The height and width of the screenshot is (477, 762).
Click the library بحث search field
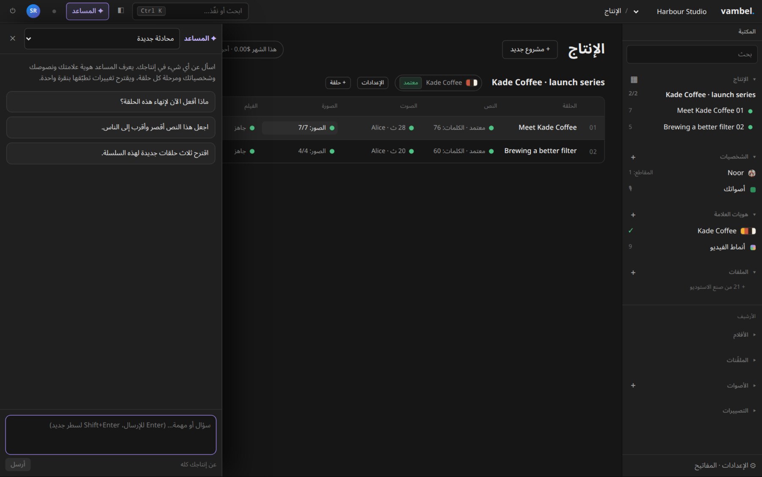pyautogui.click(x=692, y=54)
